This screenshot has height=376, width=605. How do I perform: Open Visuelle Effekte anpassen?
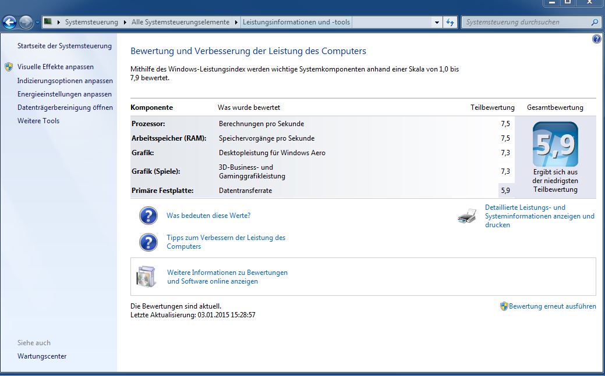55,67
